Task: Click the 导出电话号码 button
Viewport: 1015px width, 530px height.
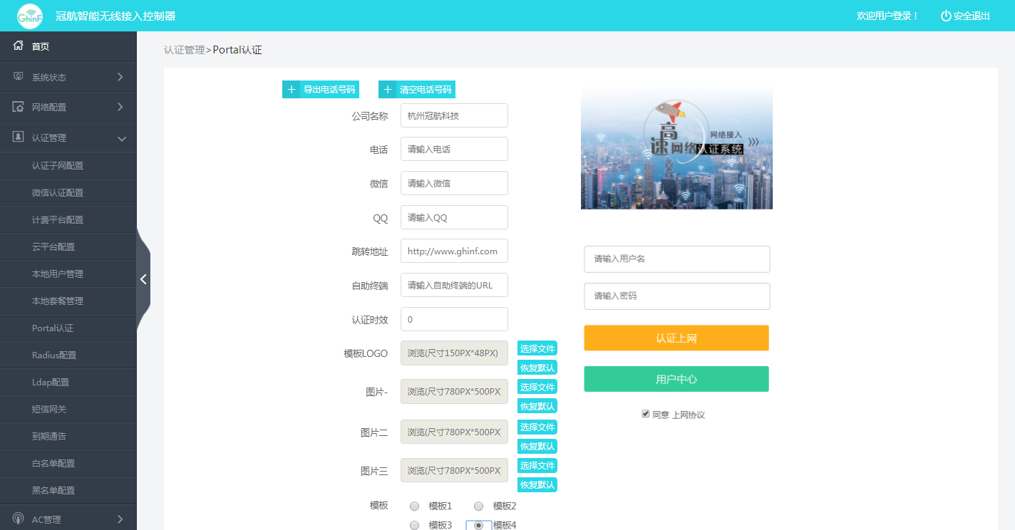Action: 321,90
